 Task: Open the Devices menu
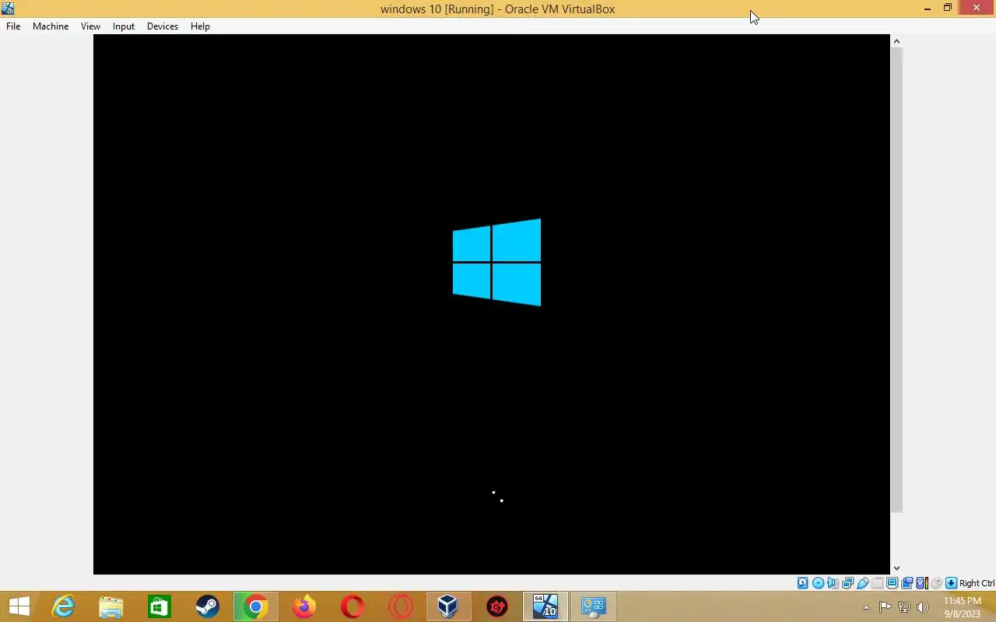click(x=163, y=26)
